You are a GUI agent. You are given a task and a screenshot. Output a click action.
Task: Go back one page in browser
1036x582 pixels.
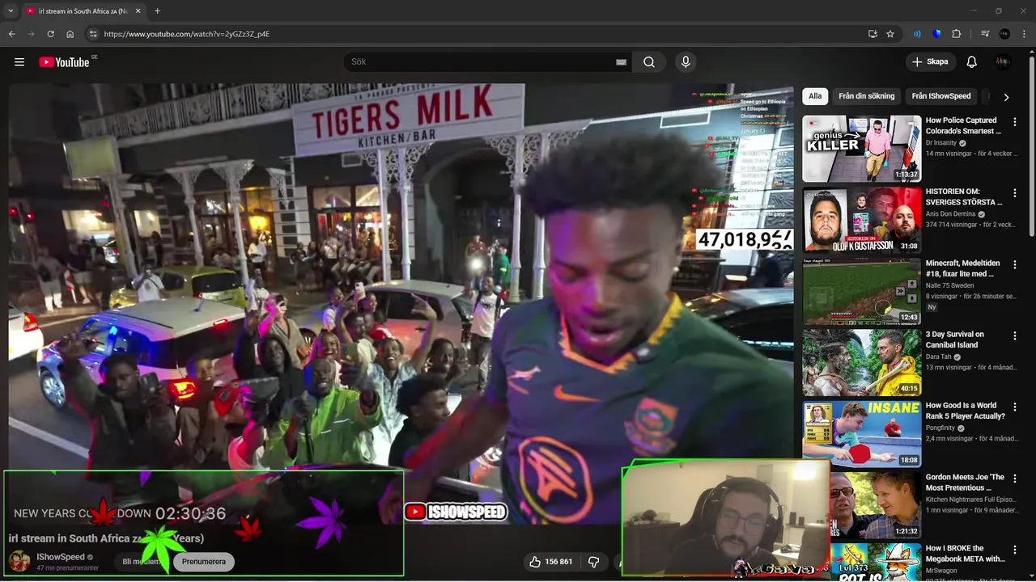point(11,34)
